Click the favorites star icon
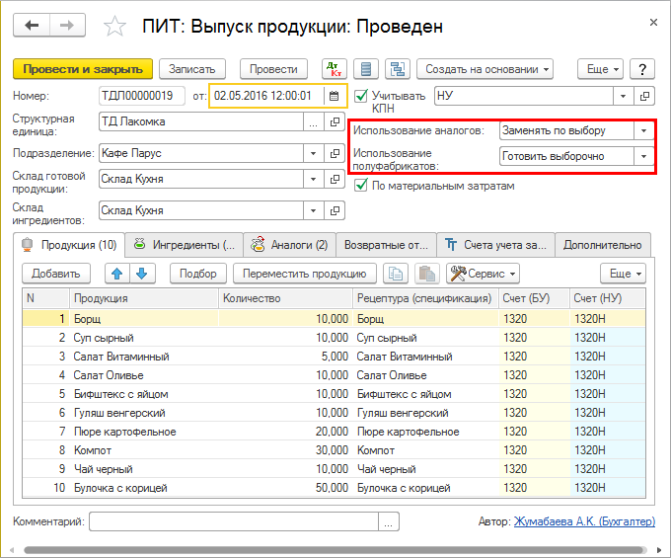 tap(116, 27)
